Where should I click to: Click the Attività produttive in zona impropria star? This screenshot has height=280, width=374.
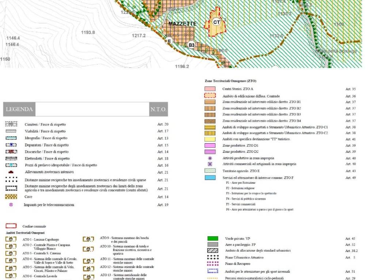pyautogui.click(x=210, y=158)
